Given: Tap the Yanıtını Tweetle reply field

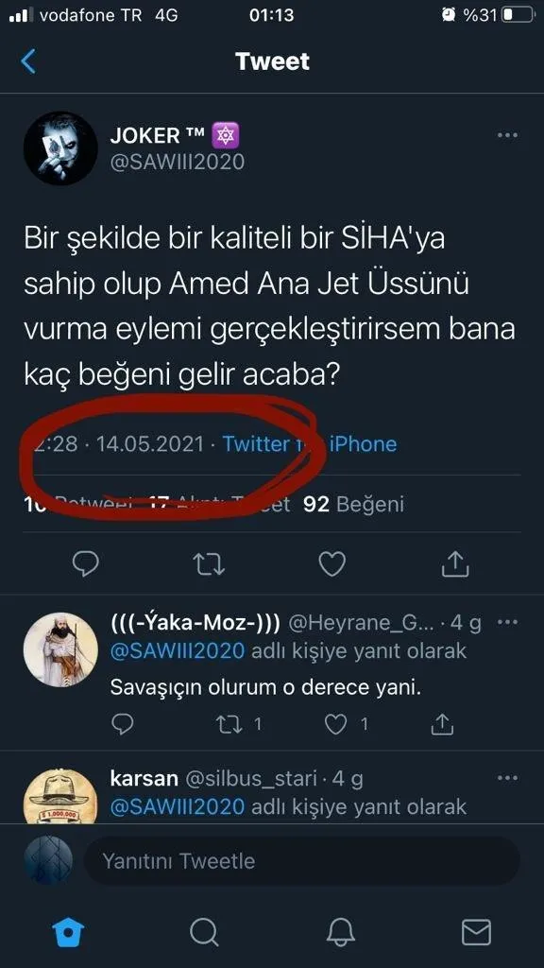Looking at the screenshot, I should [x=300, y=860].
